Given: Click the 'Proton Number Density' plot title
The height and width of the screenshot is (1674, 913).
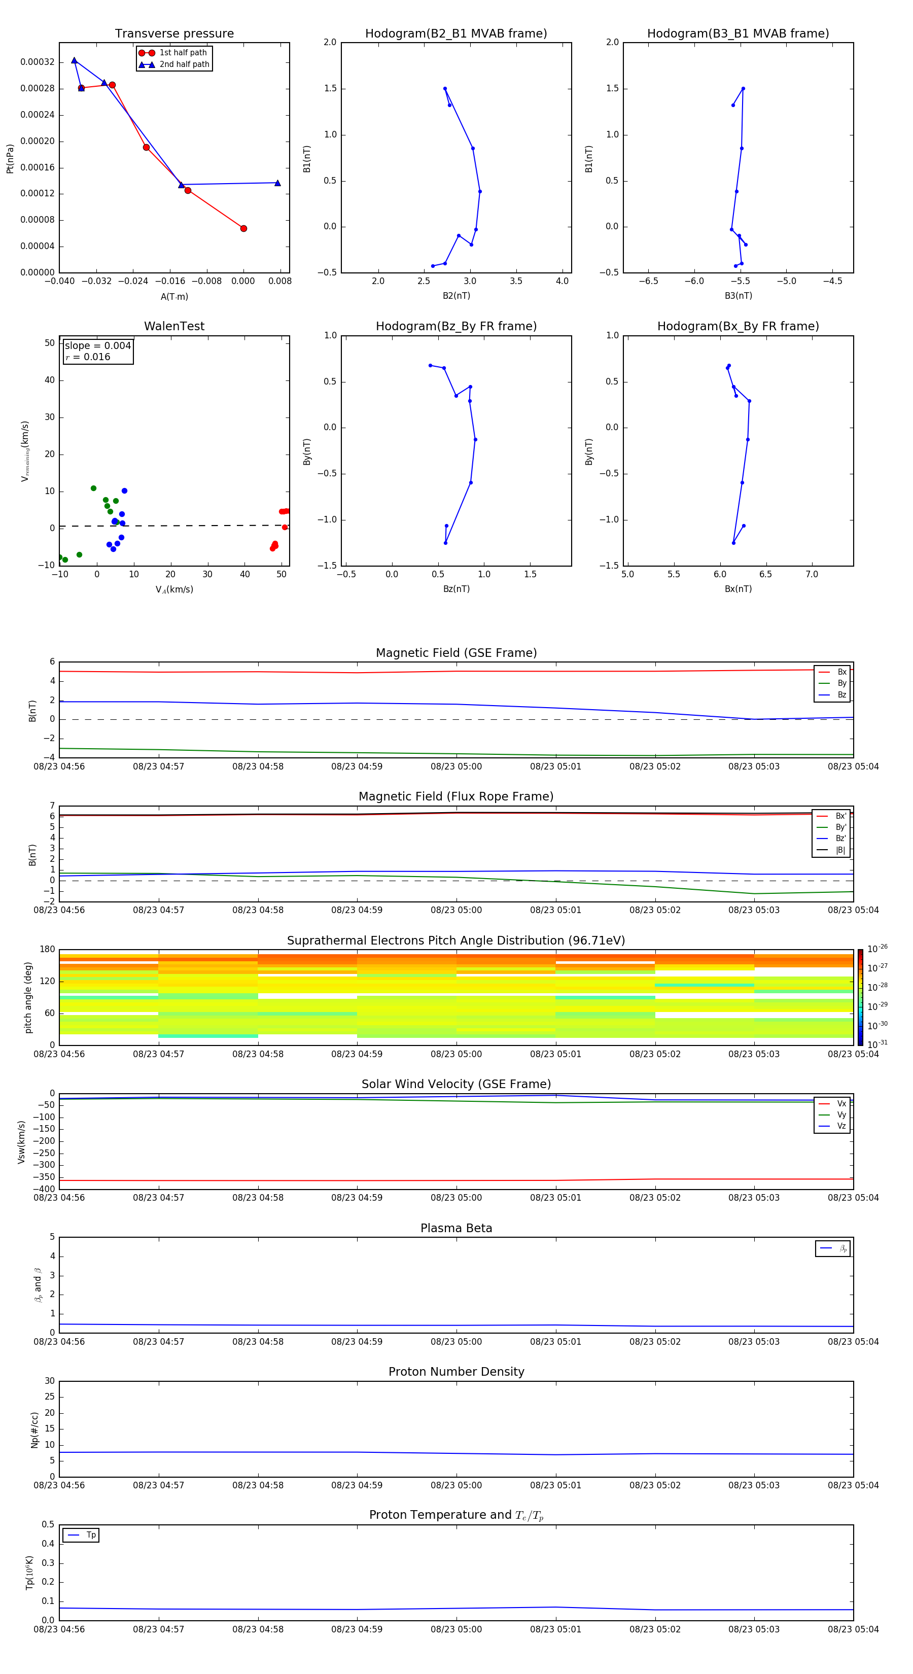Looking at the screenshot, I should [x=456, y=1372].
